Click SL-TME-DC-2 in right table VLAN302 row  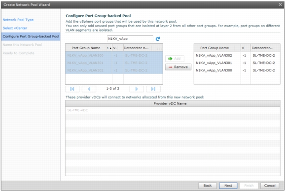[x=264, y=55]
